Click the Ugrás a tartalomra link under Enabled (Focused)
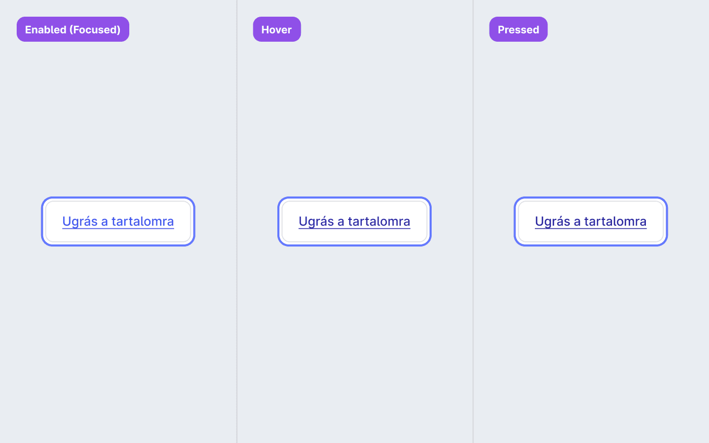 pos(118,221)
